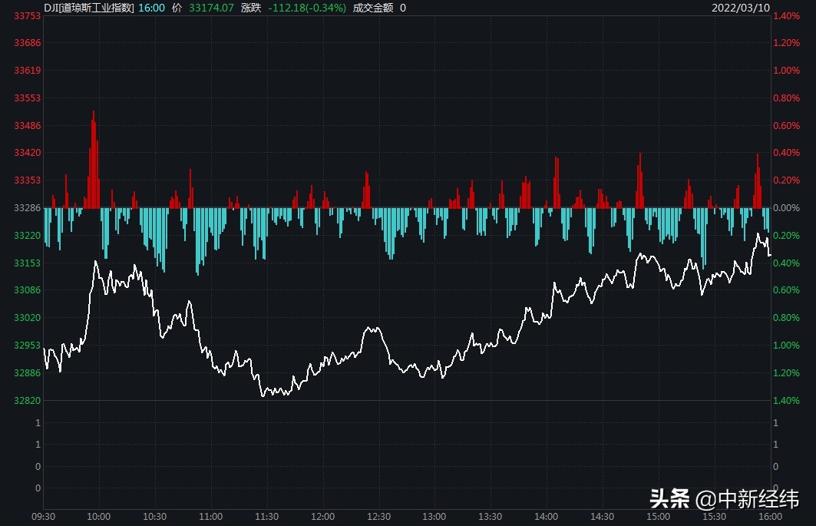
Task: Click the 33753 top price axis label
Action: point(28,16)
